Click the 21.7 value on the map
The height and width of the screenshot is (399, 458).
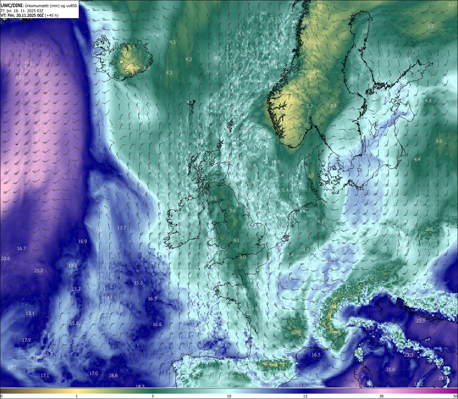[39, 271]
